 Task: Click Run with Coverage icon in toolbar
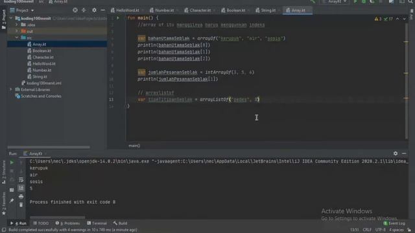(x=372, y=1)
